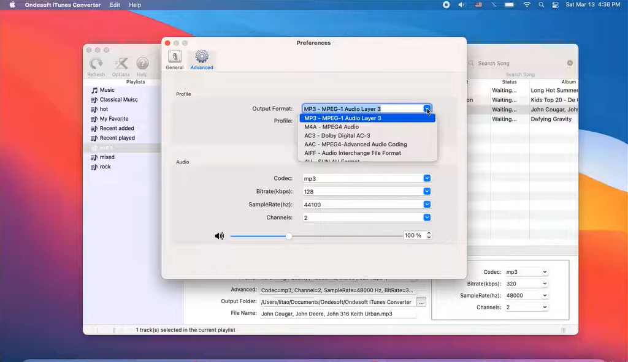Select the Defying Gravity row
The width and height of the screenshot is (628, 362).
click(551, 119)
